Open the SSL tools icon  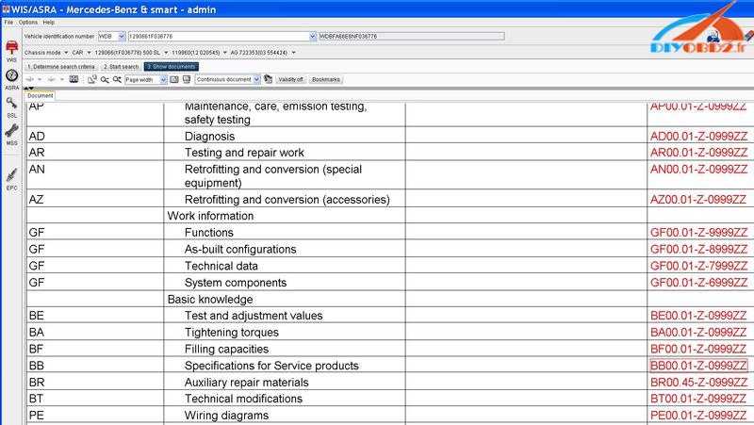[11, 104]
